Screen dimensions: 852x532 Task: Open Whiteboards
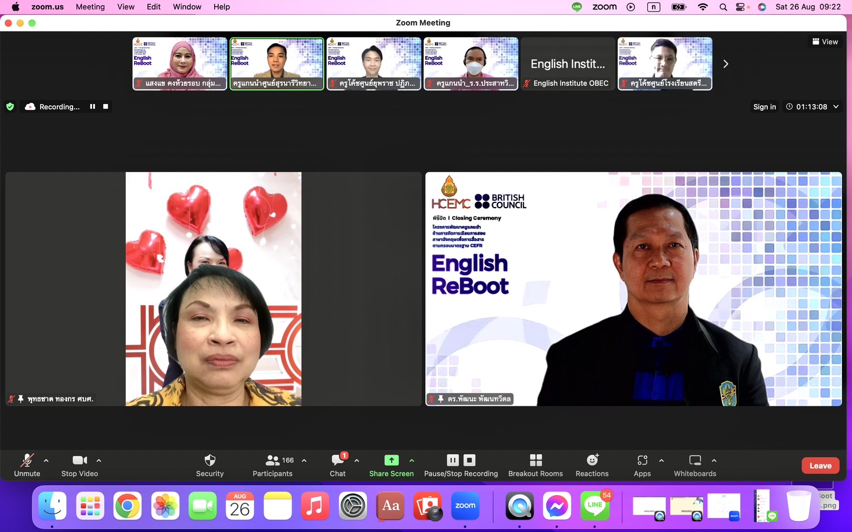click(695, 465)
